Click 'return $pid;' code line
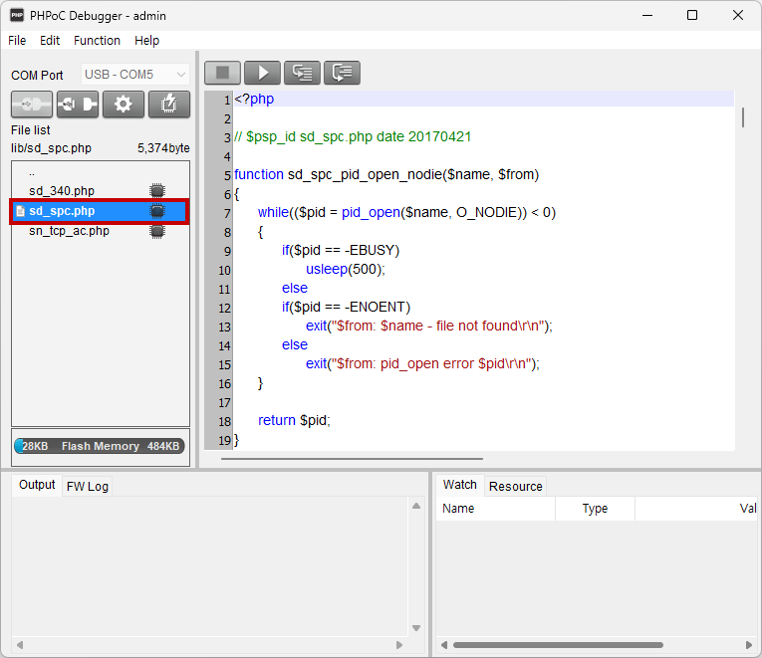This screenshot has width=762, height=658. click(x=294, y=420)
